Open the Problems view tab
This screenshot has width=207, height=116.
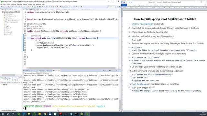point(27,71)
